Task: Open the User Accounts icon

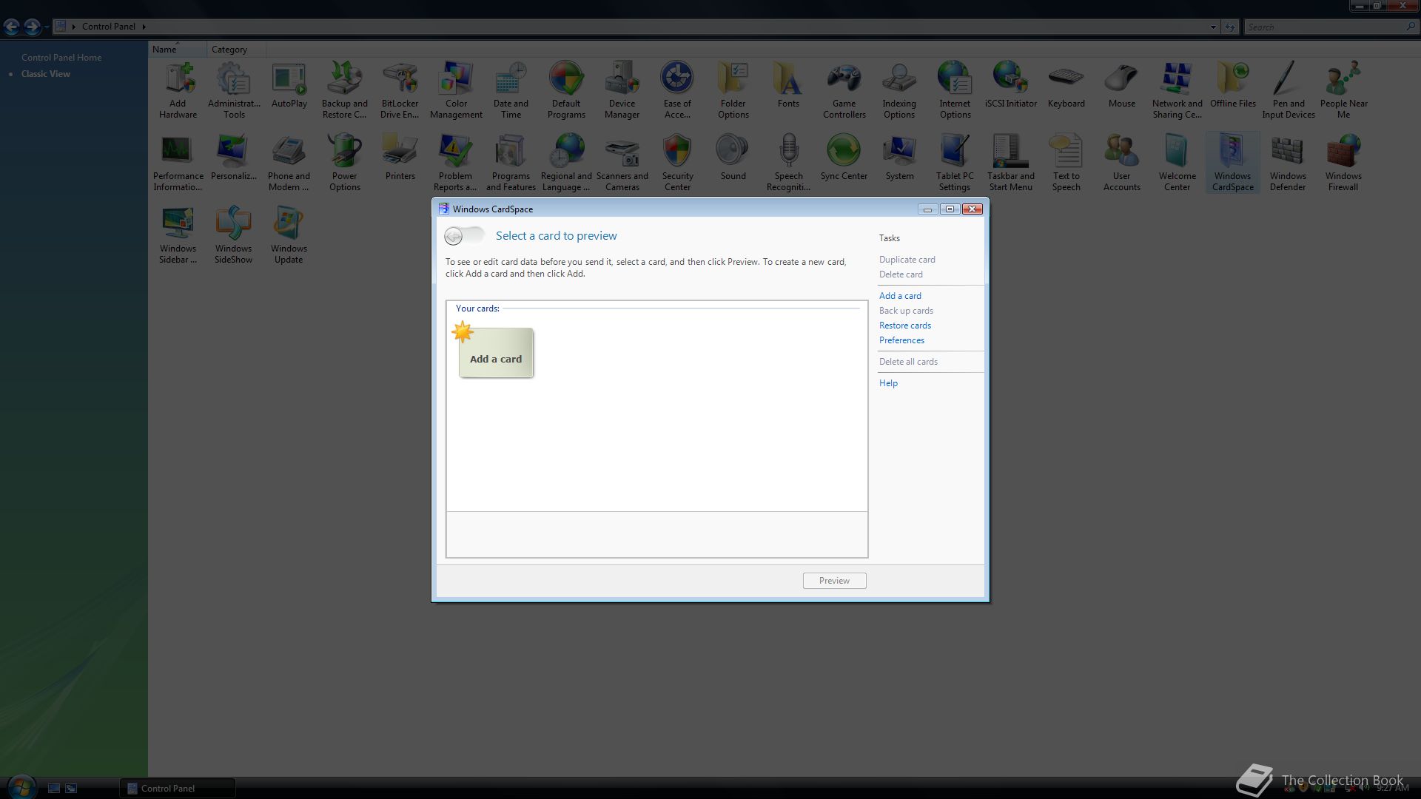Action: [x=1122, y=163]
